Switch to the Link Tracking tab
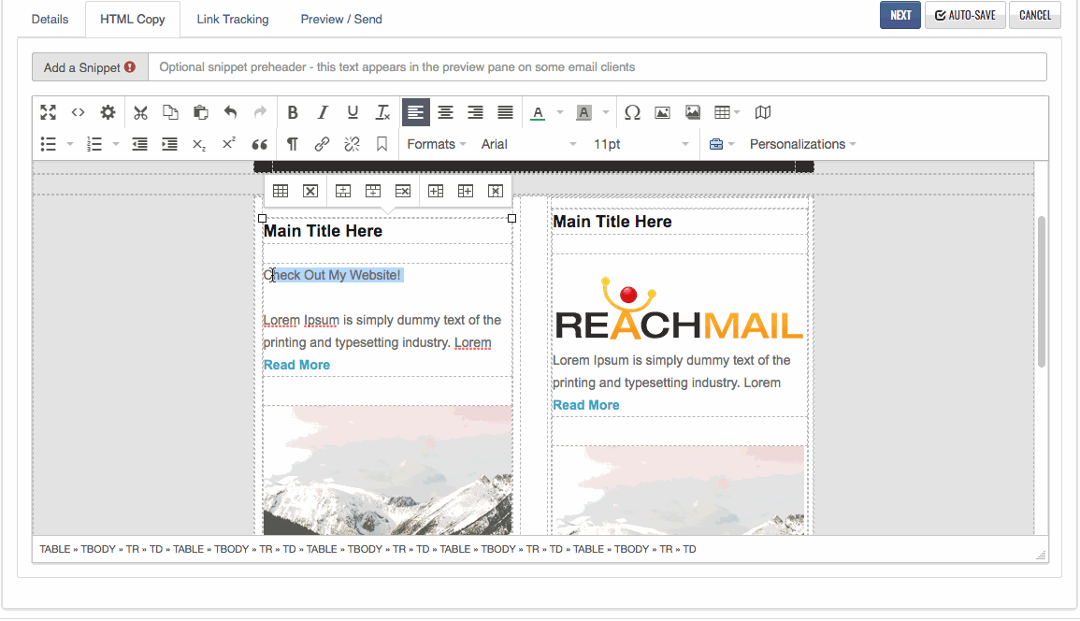 [x=232, y=19]
